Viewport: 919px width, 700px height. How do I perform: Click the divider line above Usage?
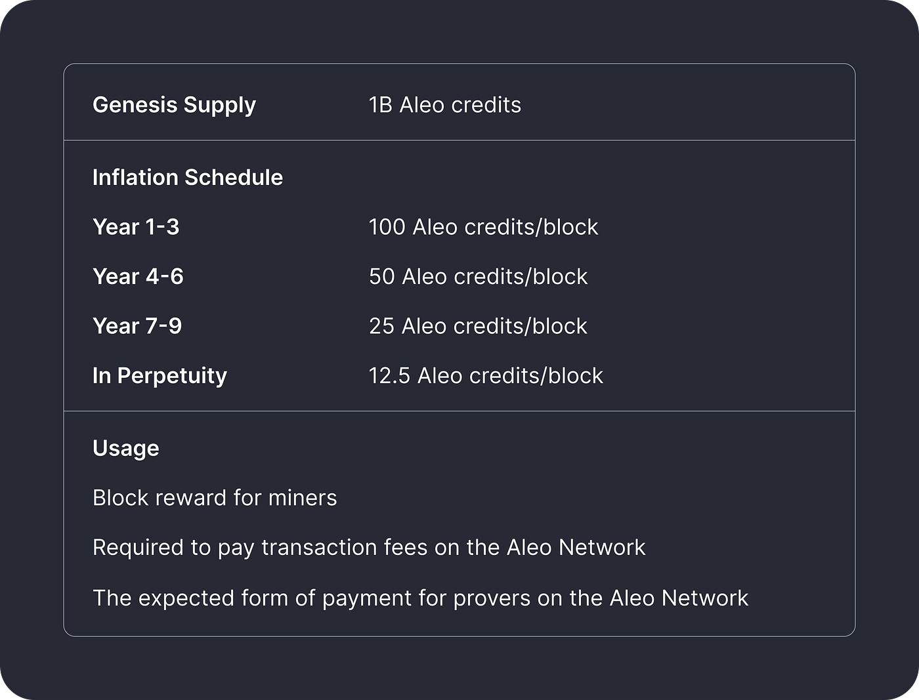[x=460, y=411]
